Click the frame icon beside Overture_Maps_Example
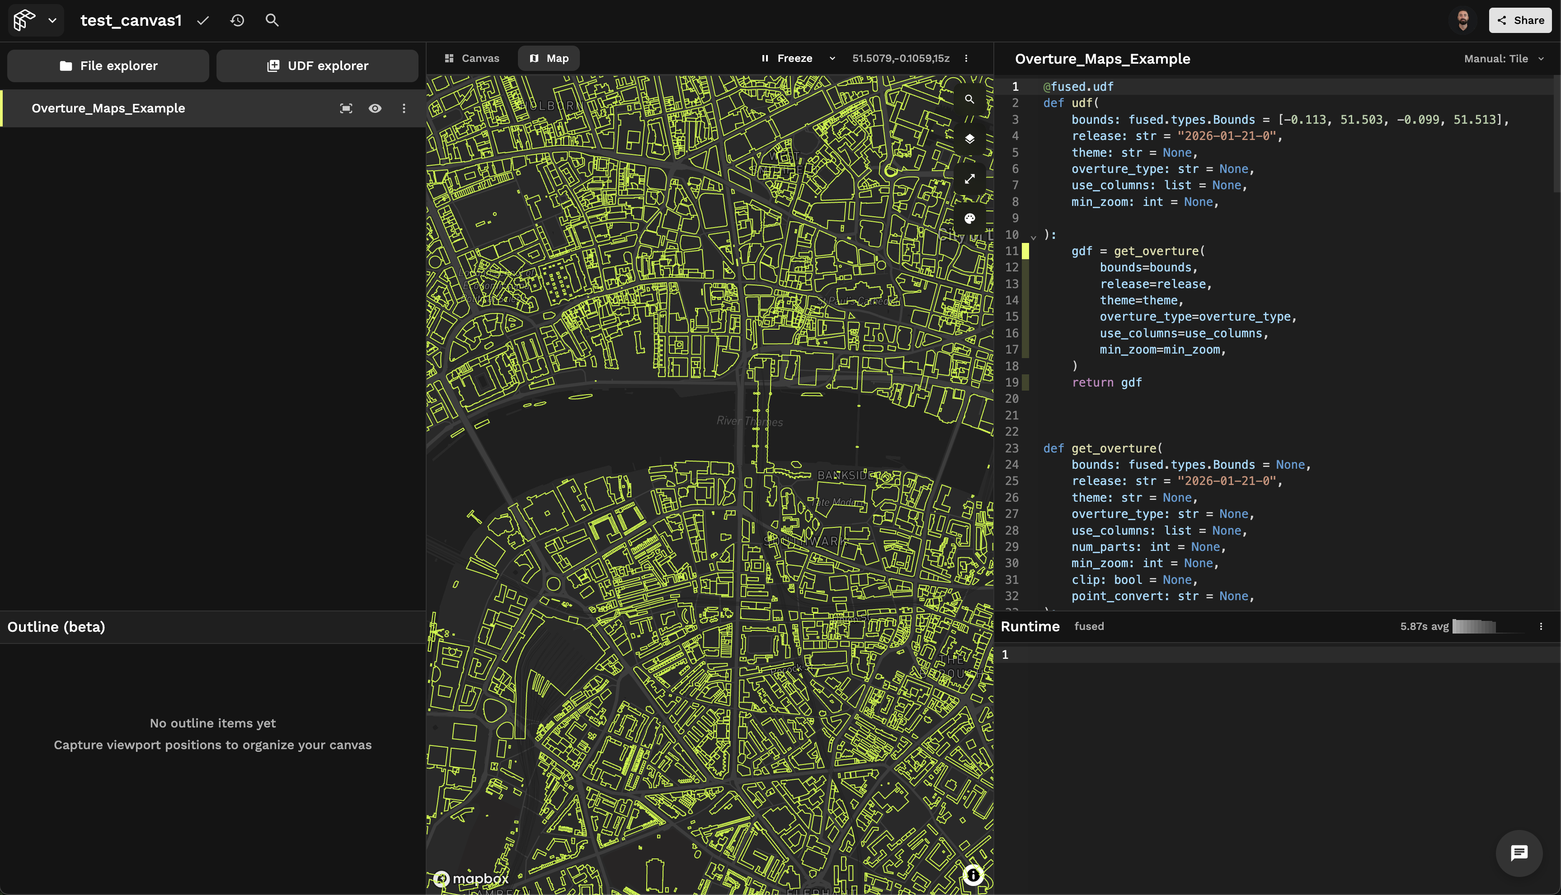The image size is (1561, 895). (346, 108)
